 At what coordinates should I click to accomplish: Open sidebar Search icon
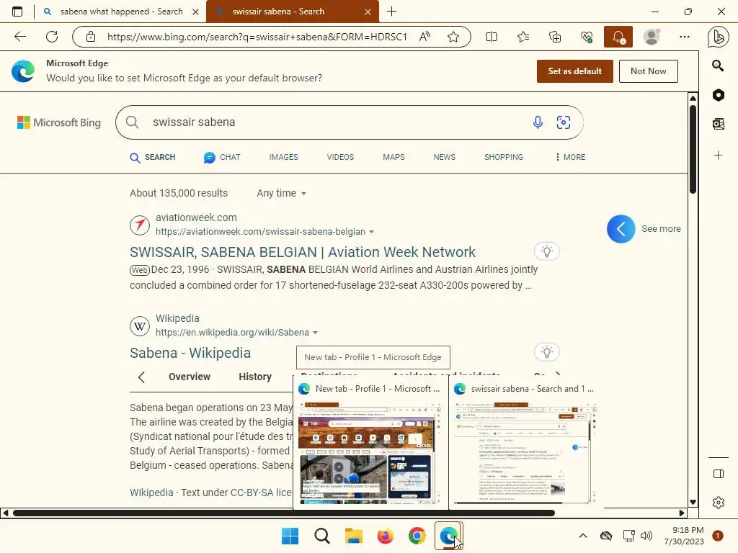tap(718, 66)
